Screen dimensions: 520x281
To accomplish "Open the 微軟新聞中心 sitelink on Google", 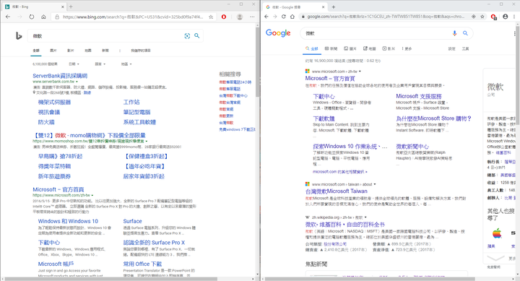I will point(412,147).
